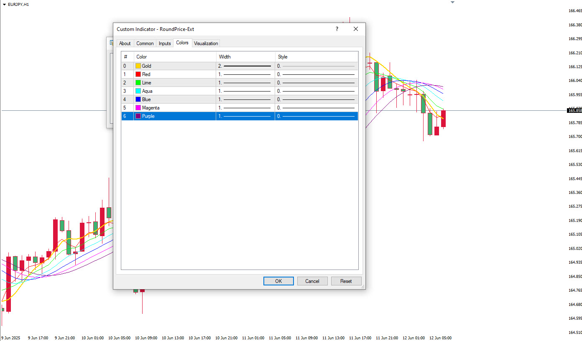The image size is (582, 341).
Task: Click the chart shift triangle marker at top
Action: point(452,3)
